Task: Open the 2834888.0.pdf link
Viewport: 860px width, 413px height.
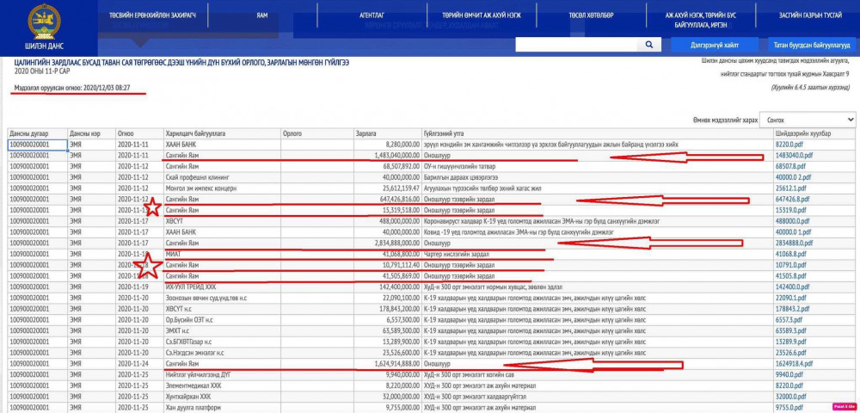Action: (794, 243)
